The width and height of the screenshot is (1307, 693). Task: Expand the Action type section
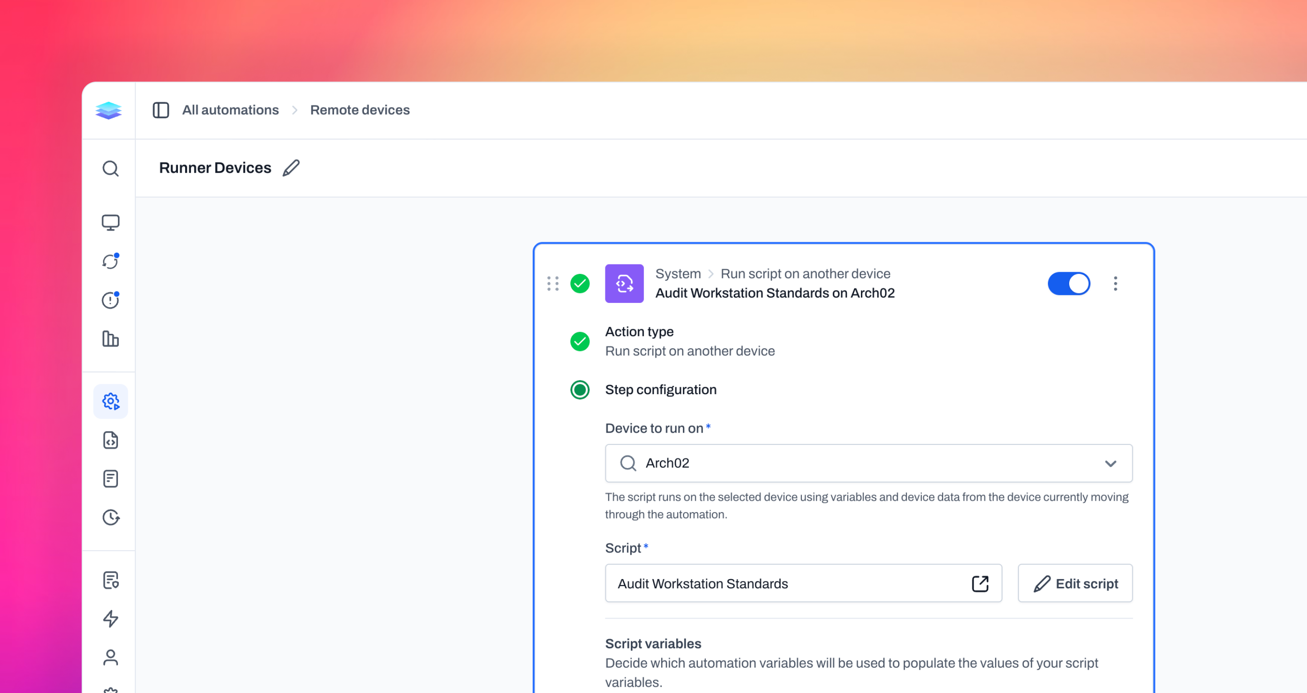pos(639,332)
